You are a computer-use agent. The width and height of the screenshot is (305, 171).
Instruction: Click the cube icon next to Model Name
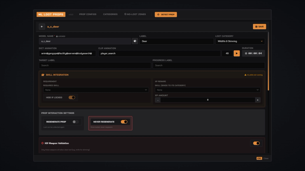click(x=135, y=41)
